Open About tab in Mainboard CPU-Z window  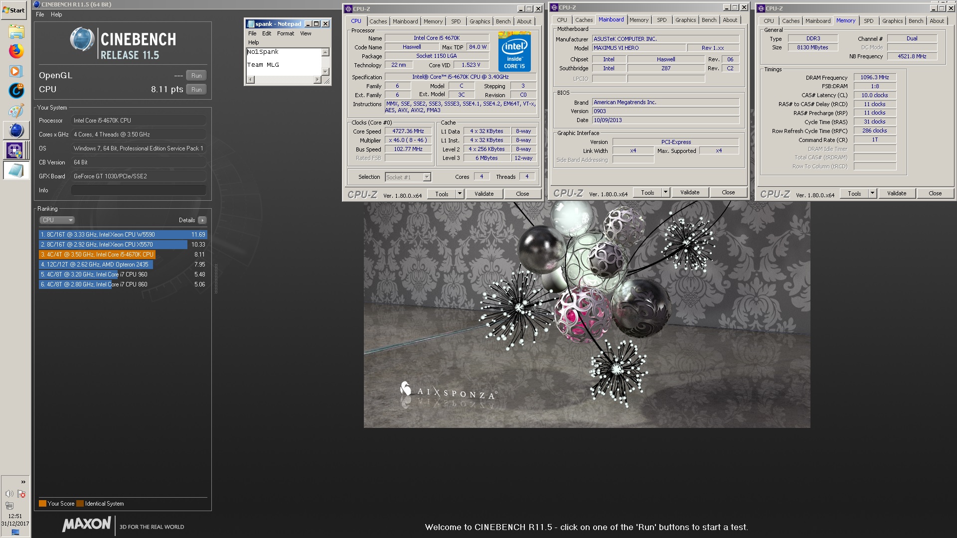pos(730,20)
